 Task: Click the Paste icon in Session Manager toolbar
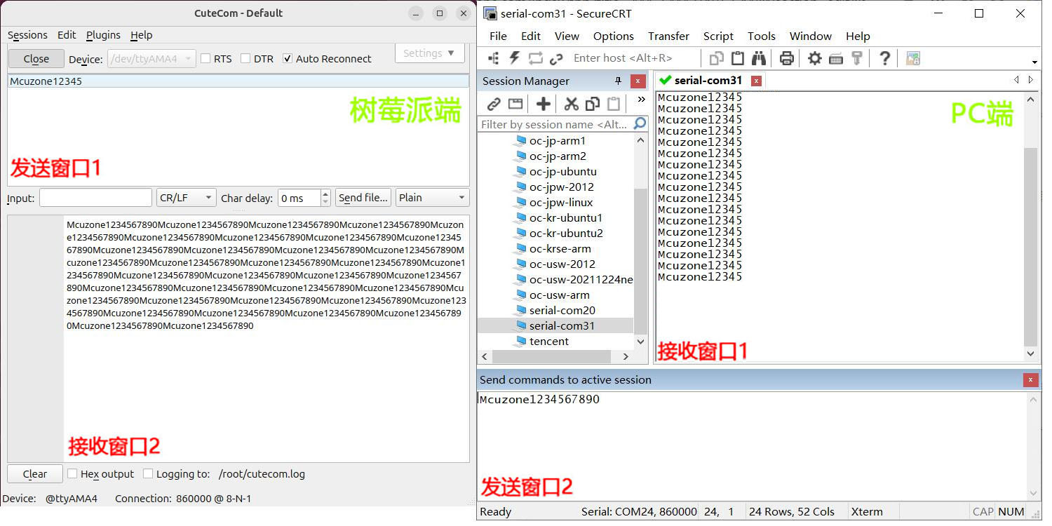pyautogui.click(x=614, y=104)
